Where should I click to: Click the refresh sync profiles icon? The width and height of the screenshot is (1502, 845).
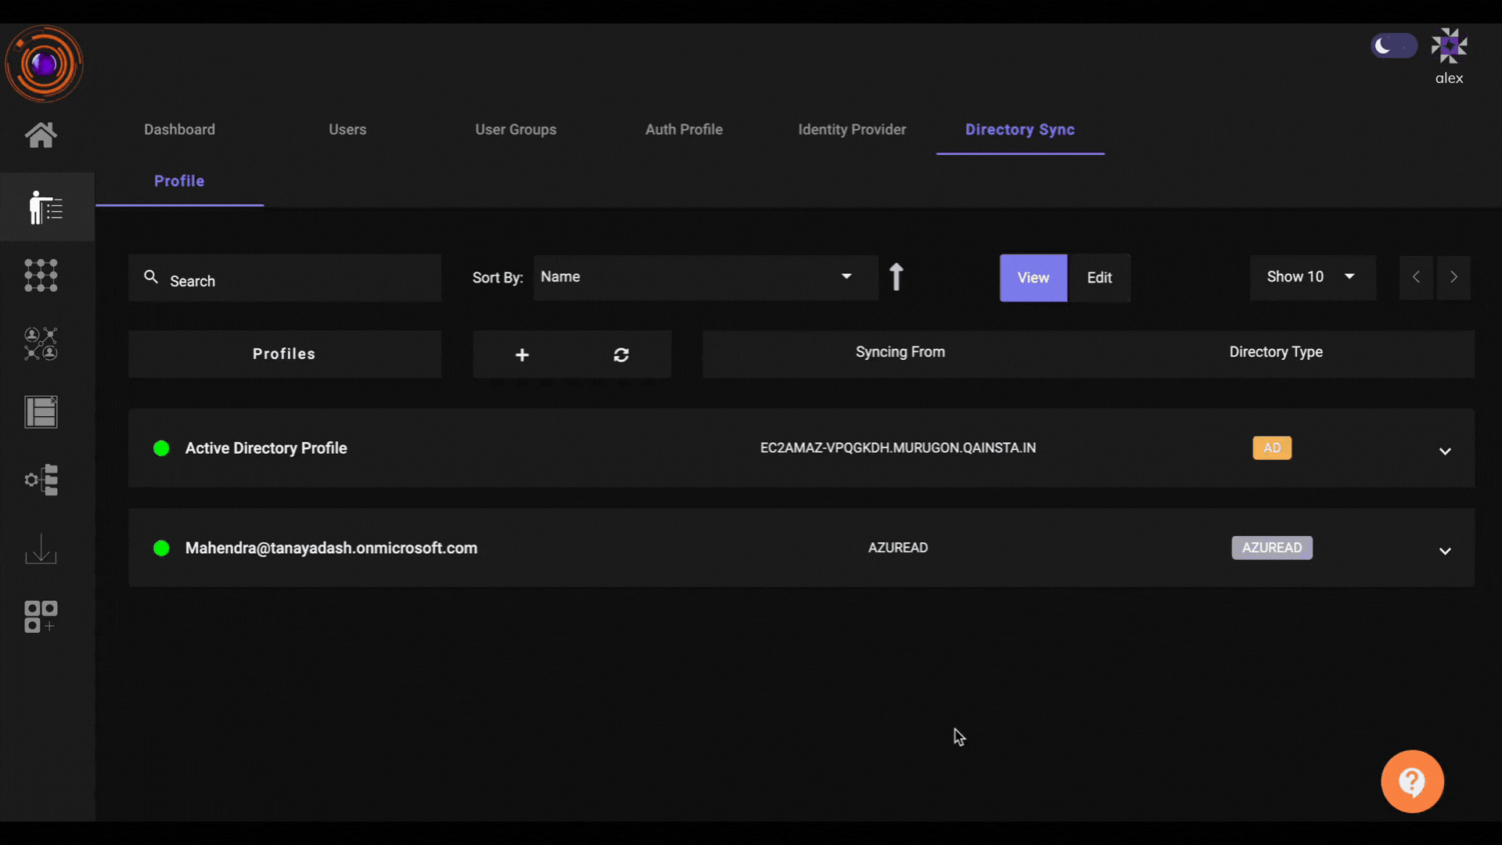pyautogui.click(x=621, y=354)
